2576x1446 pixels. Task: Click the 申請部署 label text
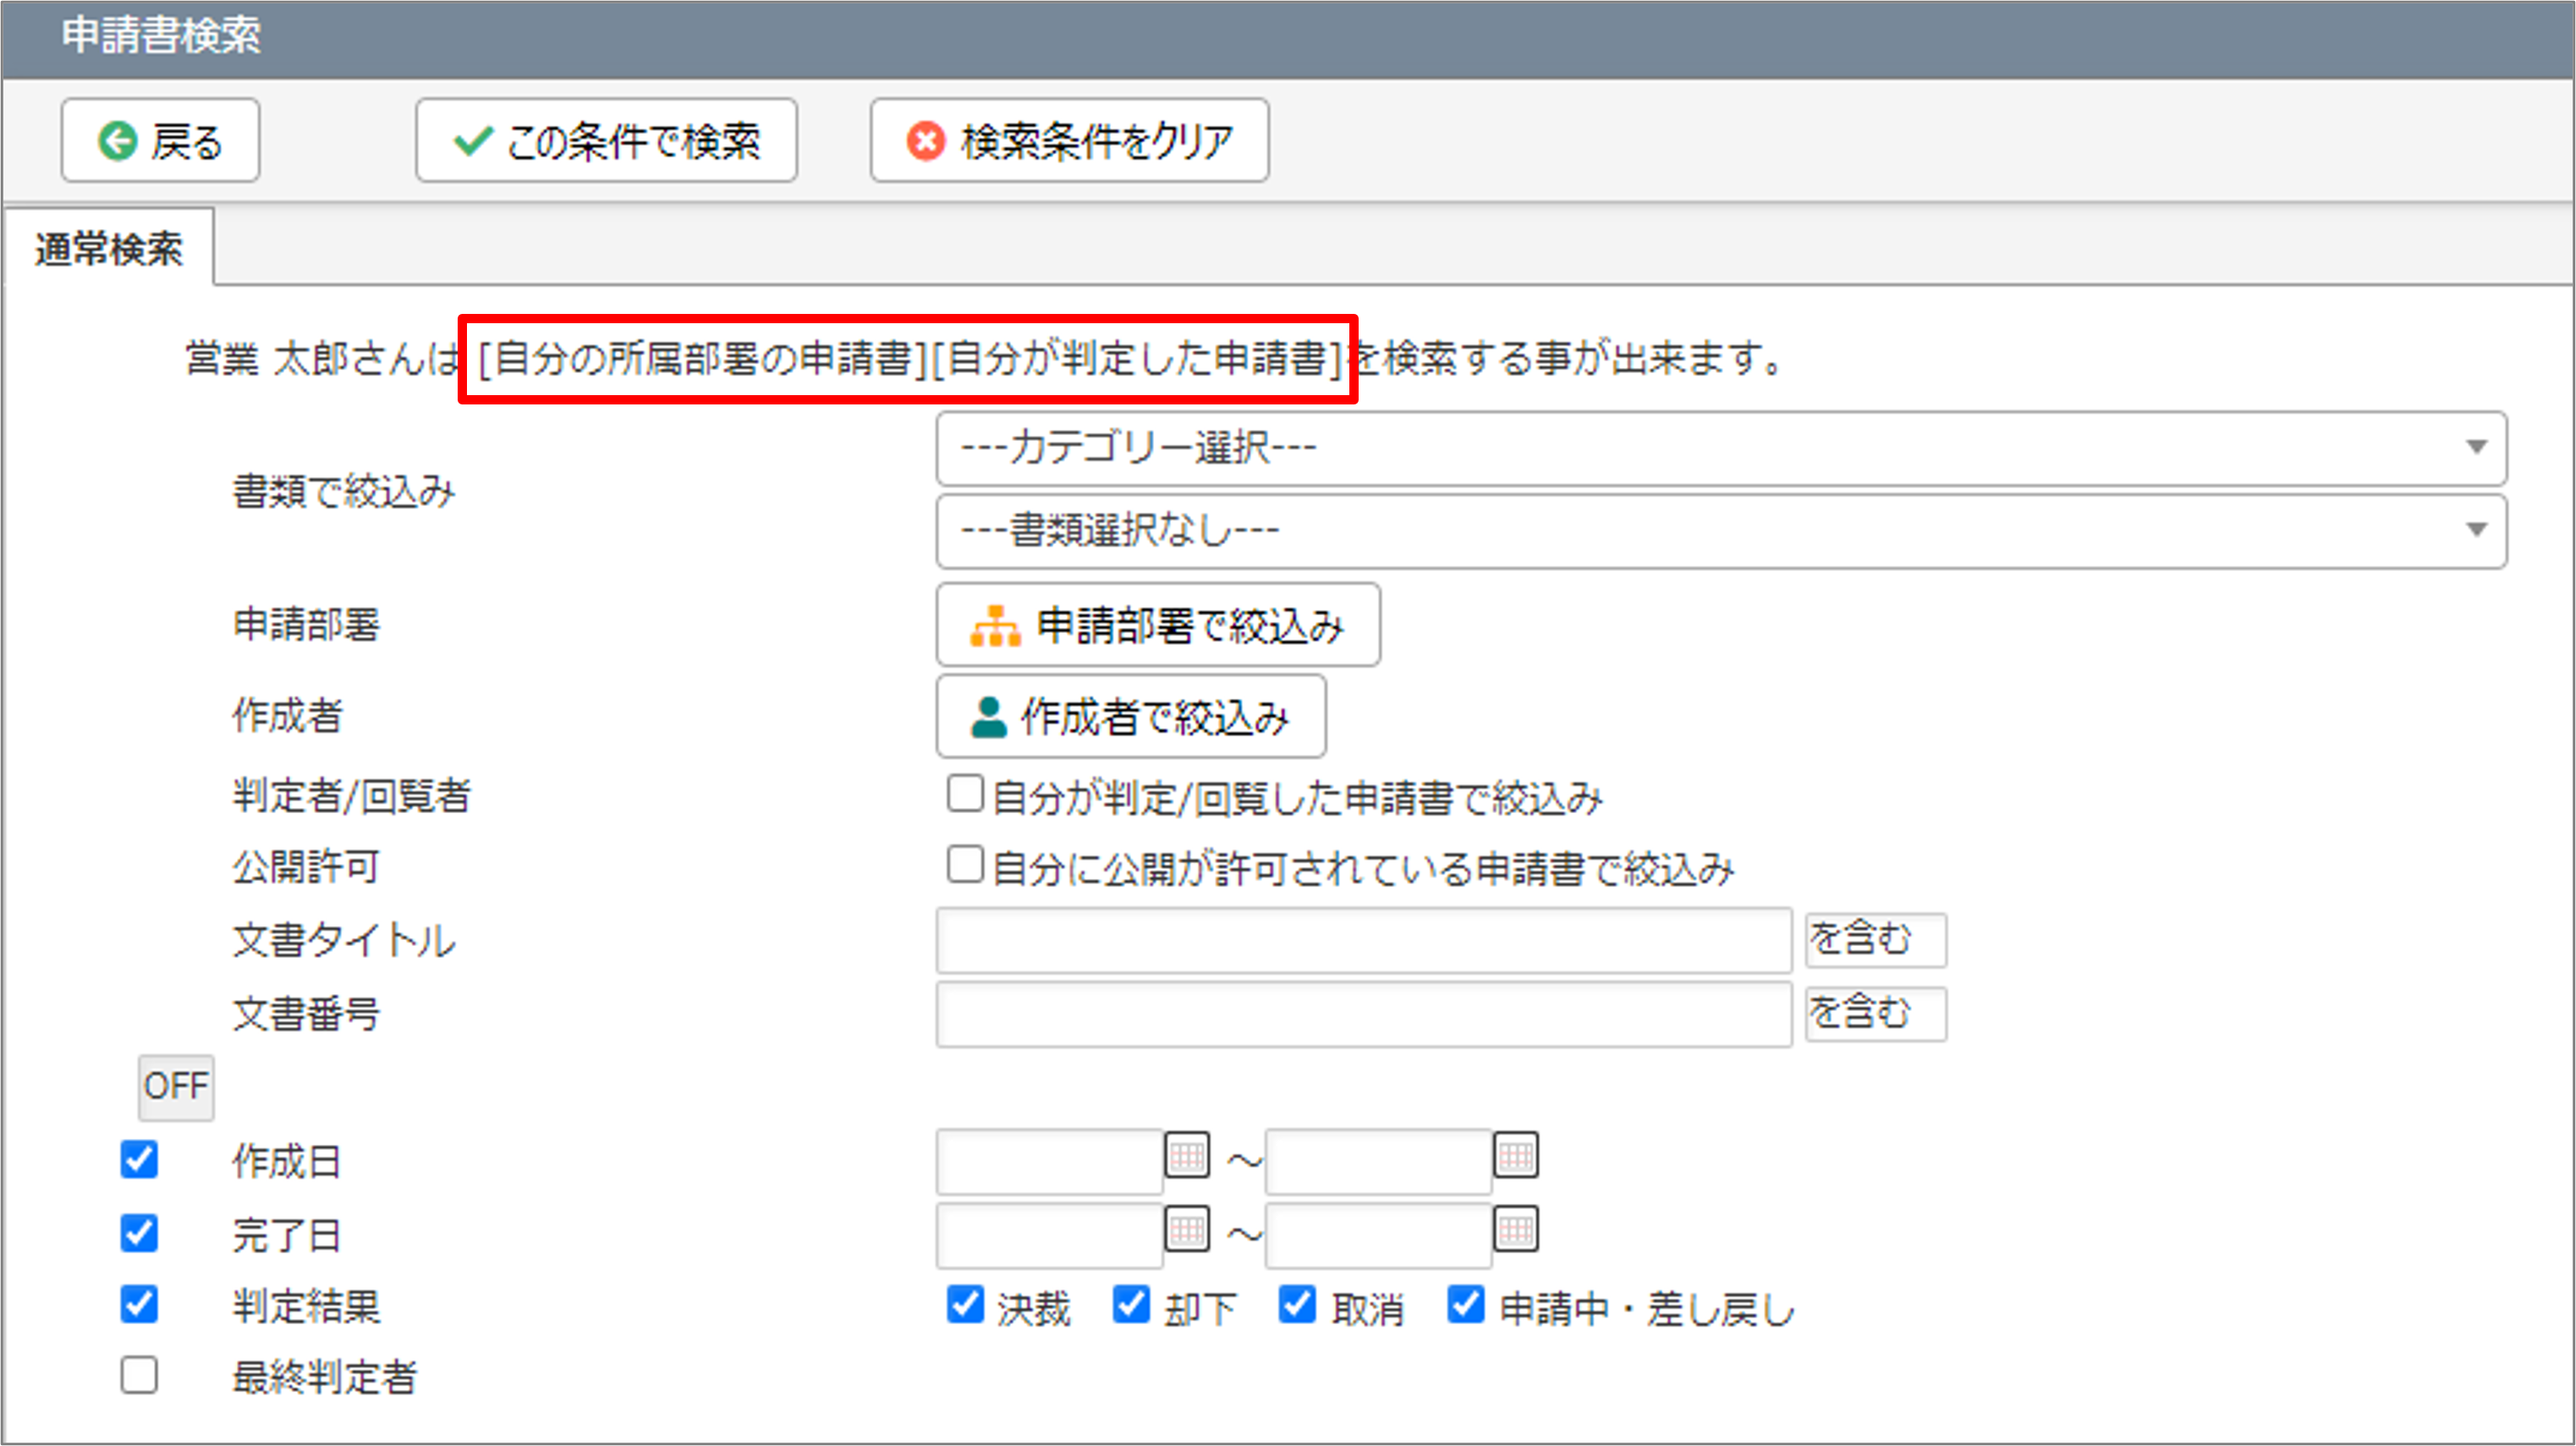tap(306, 624)
